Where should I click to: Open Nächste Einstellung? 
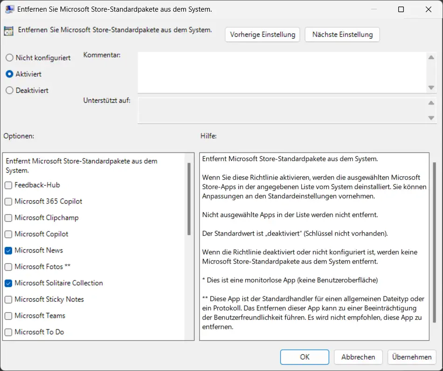click(342, 35)
